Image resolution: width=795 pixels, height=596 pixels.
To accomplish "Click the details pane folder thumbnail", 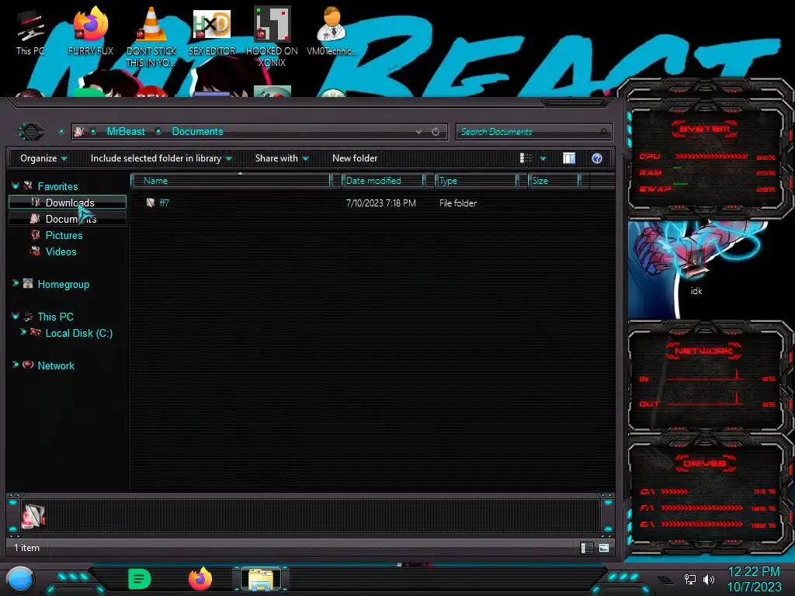I will pos(33,516).
